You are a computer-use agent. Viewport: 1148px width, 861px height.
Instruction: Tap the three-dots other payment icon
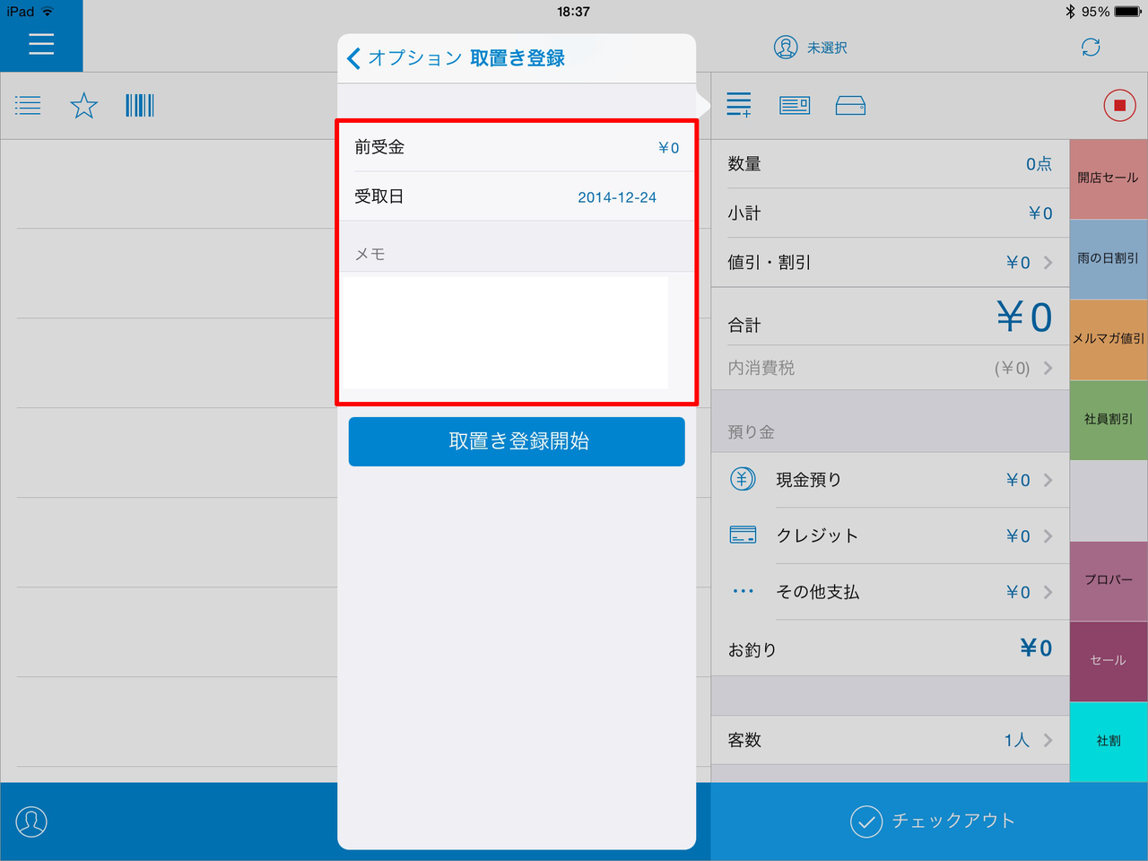[x=743, y=592]
